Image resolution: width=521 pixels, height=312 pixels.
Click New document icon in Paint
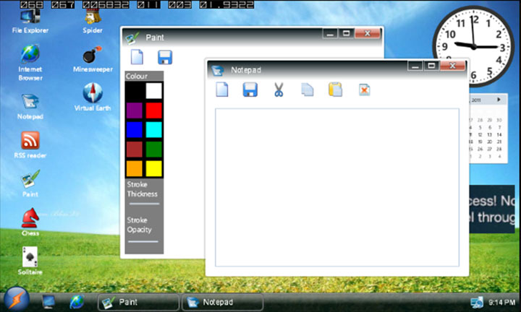(x=137, y=57)
